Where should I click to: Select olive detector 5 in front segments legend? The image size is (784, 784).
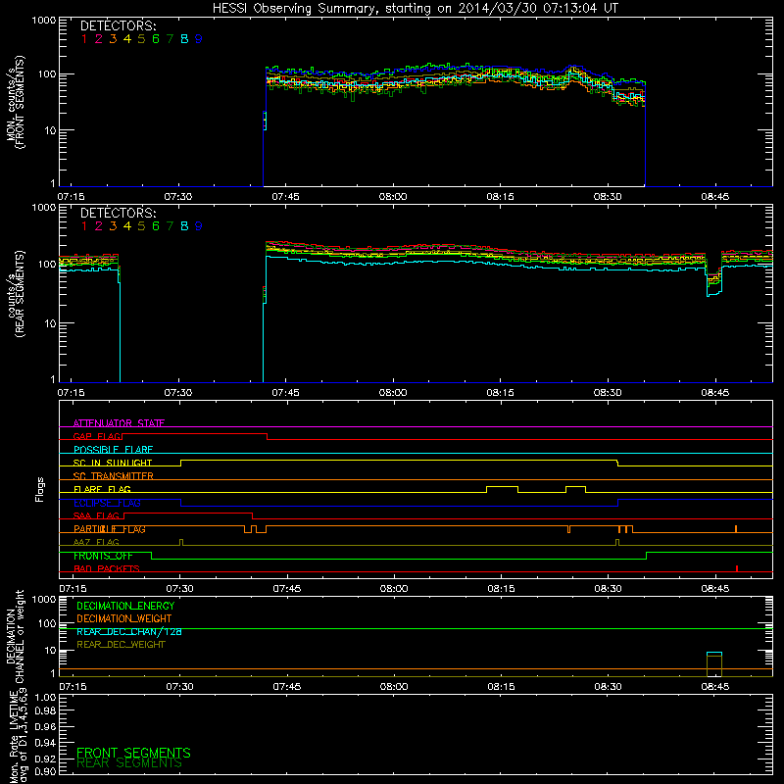[x=141, y=39]
